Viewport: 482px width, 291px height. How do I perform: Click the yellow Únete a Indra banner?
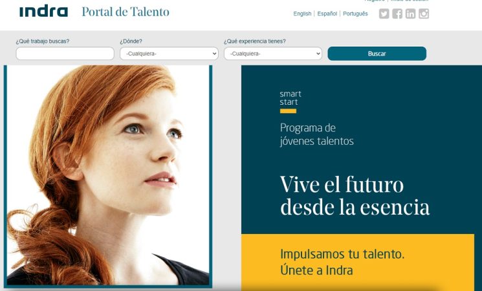(x=358, y=263)
